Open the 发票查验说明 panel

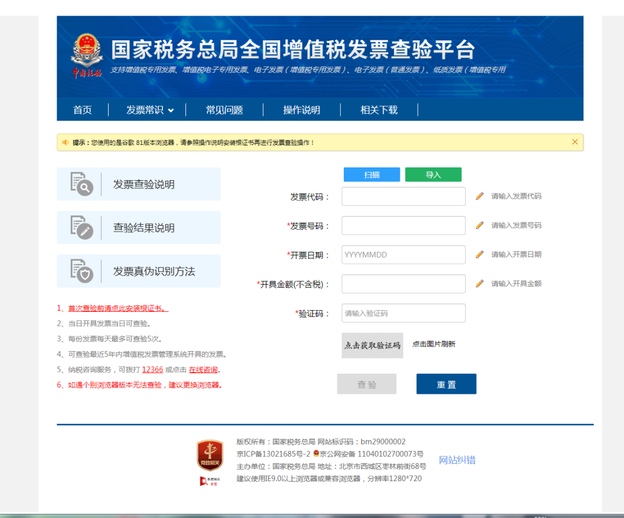click(x=139, y=184)
